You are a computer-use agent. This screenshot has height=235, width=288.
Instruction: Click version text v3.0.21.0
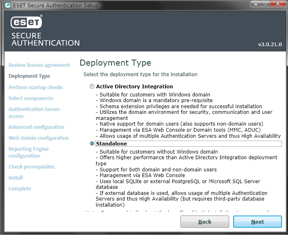pyautogui.click(x=270, y=45)
